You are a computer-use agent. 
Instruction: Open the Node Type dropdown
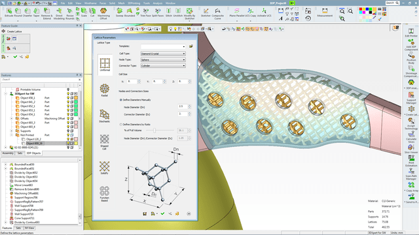coord(163,59)
